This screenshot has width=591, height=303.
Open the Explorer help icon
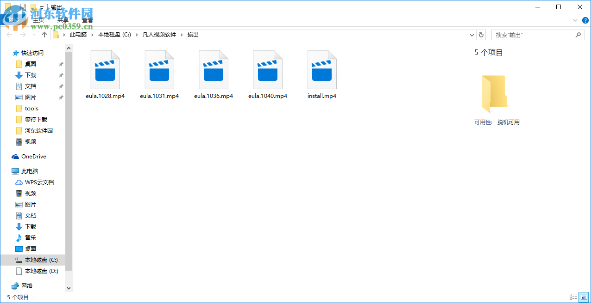click(x=585, y=20)
